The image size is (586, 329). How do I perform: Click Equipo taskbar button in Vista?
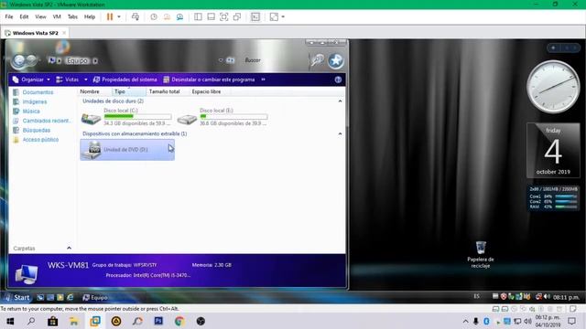click(95, 297)
